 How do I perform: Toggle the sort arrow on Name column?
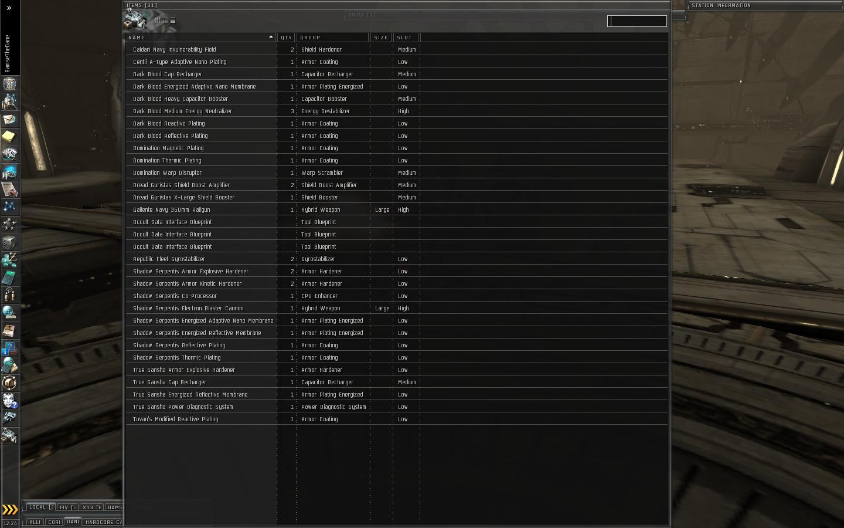pyautogui.click(x=271, y=37)
